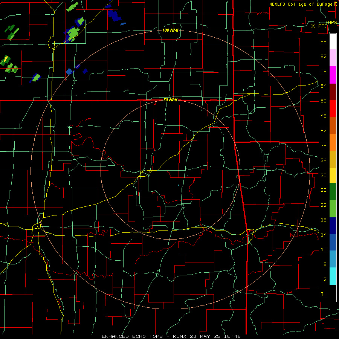Viewport: 339px width, 339px height.
Task: Click the navy blue legend swatch
Action: tap(333, 226)
